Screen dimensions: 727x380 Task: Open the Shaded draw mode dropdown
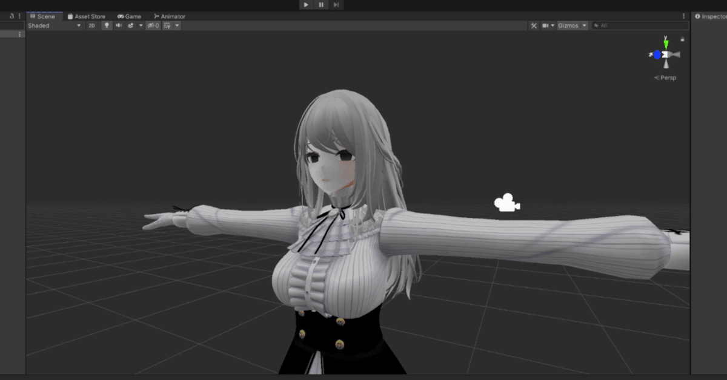(x=55, y=25)
